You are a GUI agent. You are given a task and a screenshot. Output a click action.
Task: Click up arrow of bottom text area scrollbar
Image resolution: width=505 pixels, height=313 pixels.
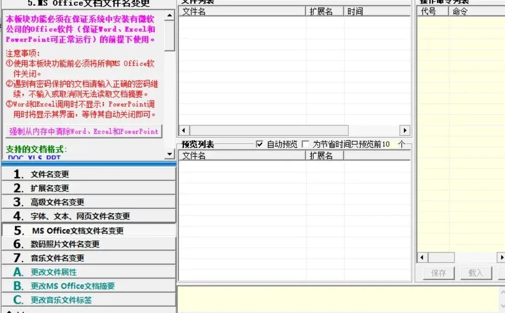coord(502,292)
